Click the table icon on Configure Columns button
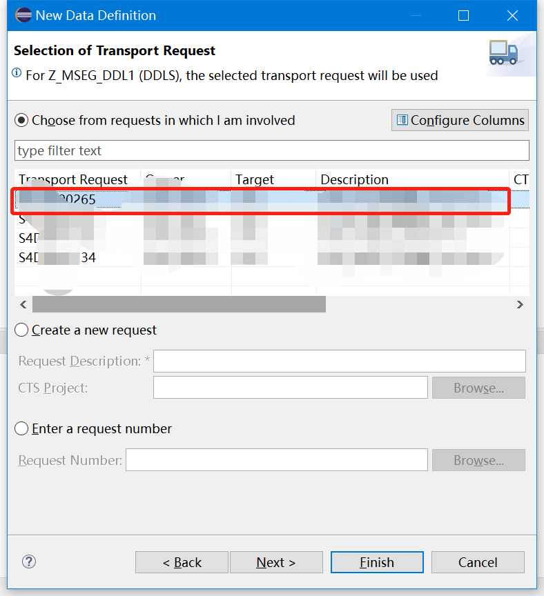 point(402,119)
